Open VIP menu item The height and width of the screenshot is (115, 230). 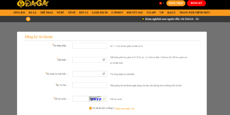click(x=162, y=13)
